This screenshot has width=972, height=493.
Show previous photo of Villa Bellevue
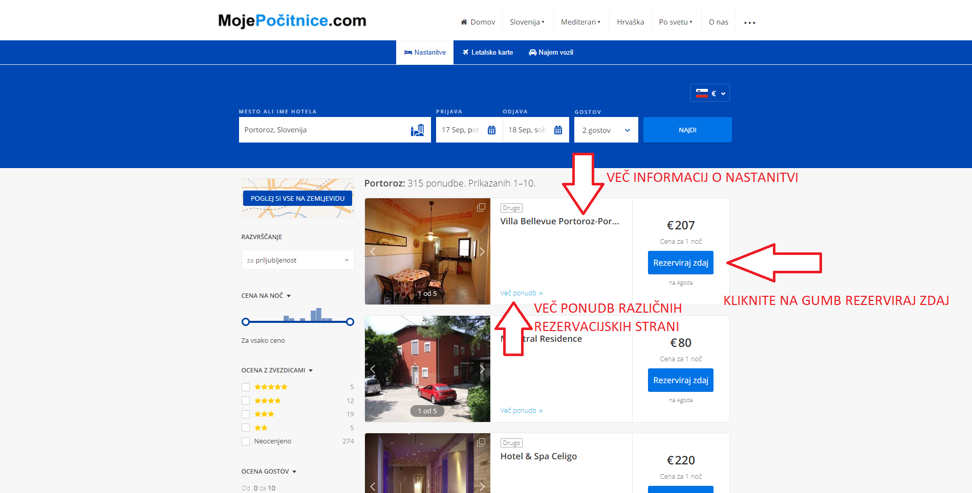[373, 251]
